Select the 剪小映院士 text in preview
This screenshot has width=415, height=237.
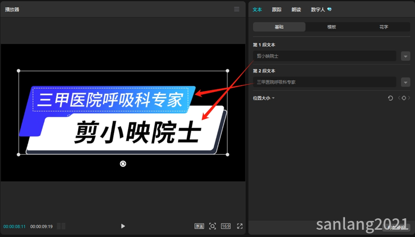pos(137,132)
